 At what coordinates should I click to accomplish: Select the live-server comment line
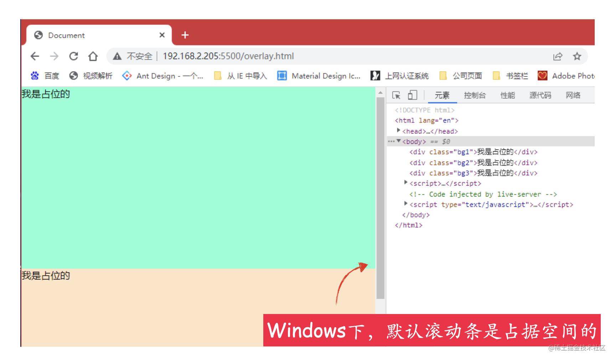[483, 194]
